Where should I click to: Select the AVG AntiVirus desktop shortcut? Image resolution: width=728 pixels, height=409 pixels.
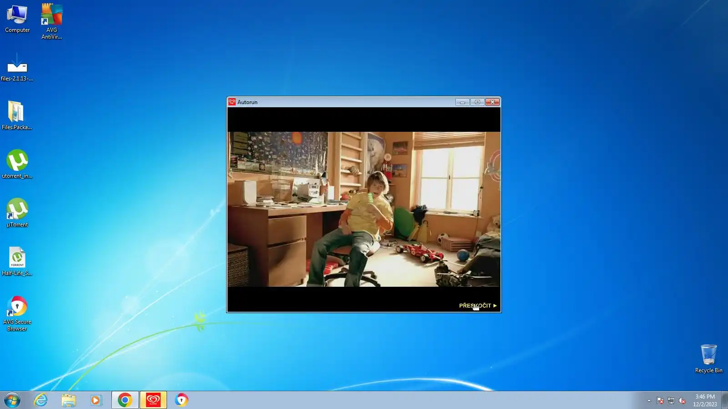point(51,21)
